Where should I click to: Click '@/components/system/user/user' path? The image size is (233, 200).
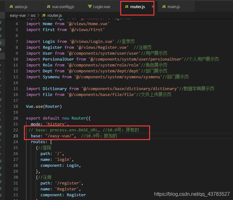coord(104,53)
